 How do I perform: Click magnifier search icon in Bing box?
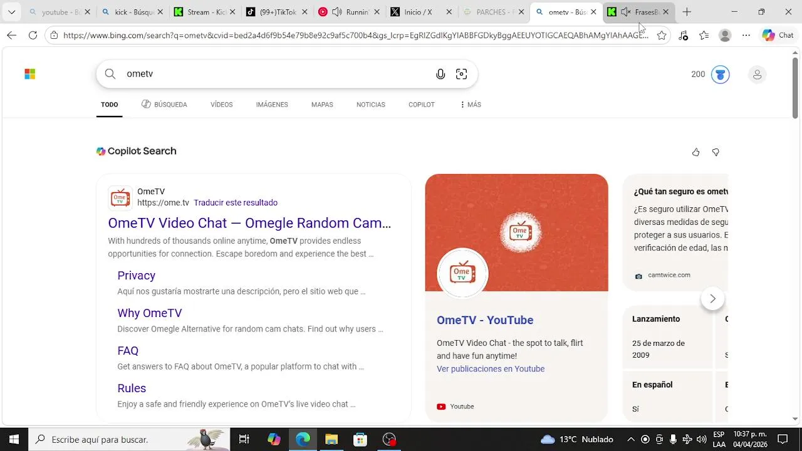[110, 74]
